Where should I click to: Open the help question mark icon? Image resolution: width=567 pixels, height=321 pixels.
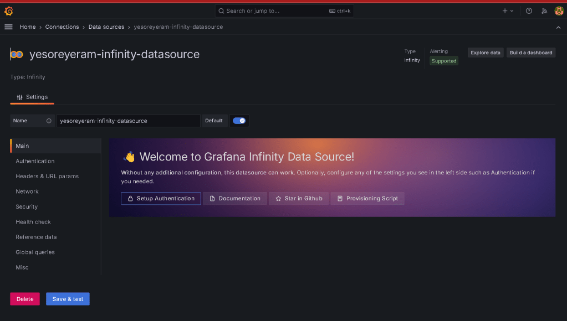point(529,11)
